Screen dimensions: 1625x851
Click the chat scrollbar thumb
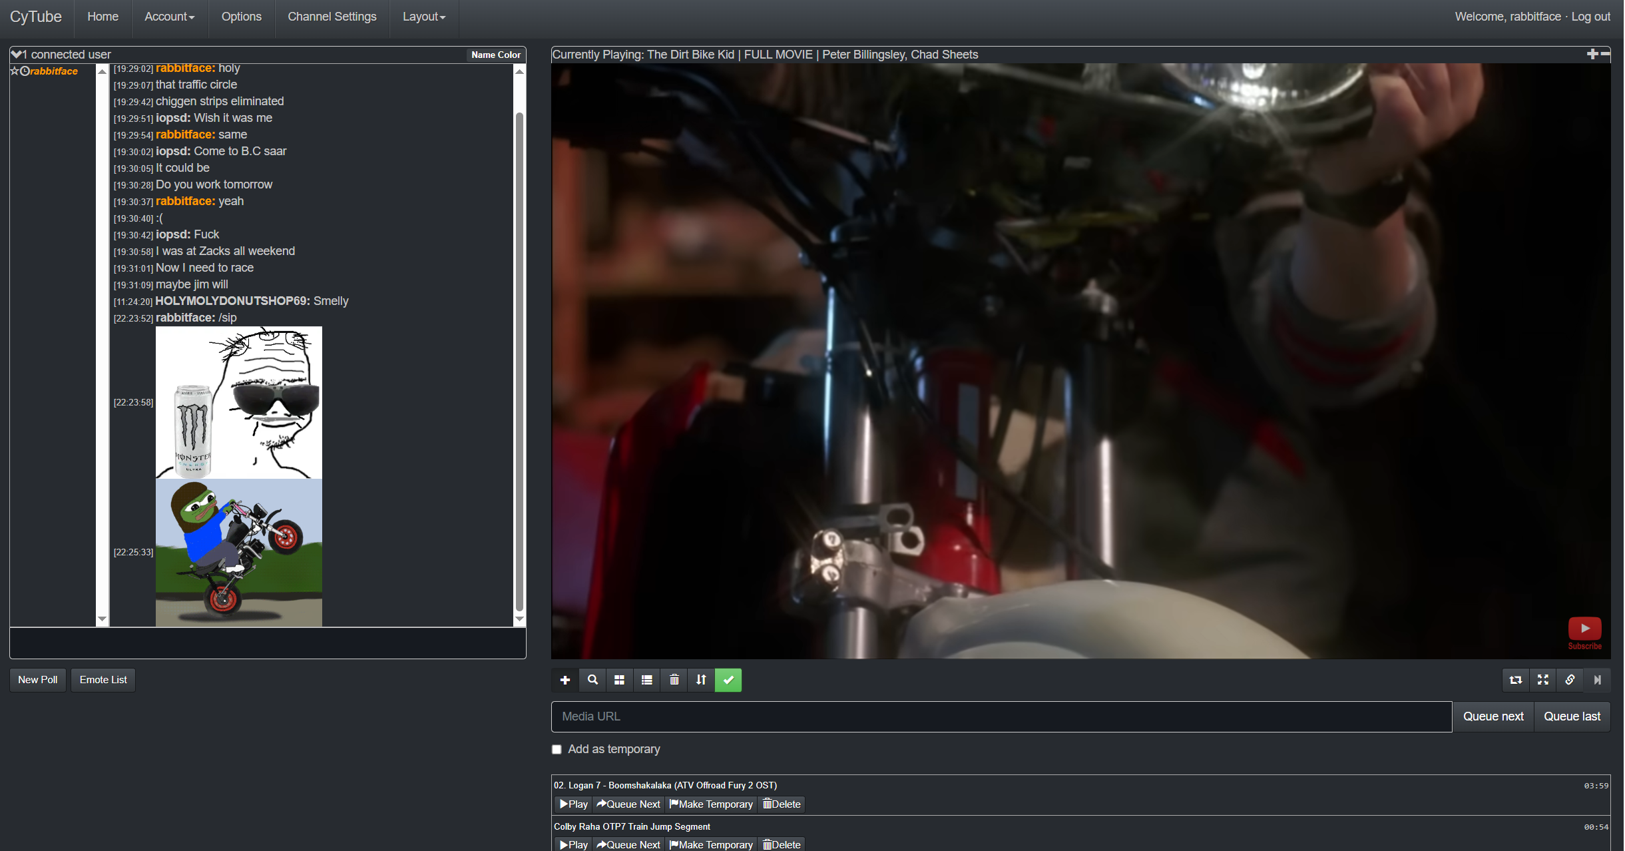pyautogui.click(x=519, y=363)
